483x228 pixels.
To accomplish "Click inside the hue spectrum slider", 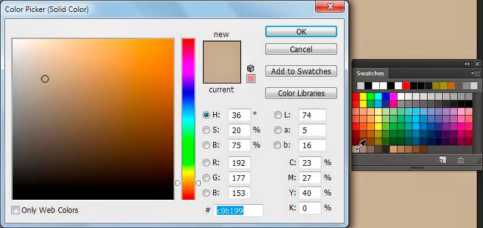I will point(188,119).
